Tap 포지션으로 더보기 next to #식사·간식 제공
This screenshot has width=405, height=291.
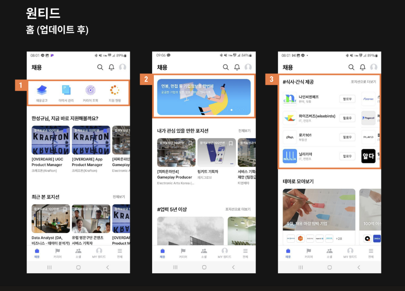tap(364, 82)
